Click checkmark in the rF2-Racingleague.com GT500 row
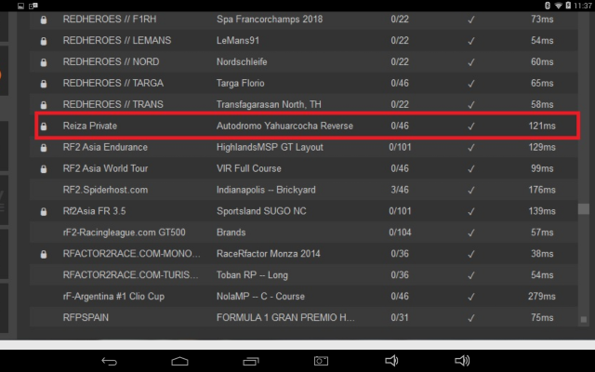595x372 pixels. coord(471,232)
